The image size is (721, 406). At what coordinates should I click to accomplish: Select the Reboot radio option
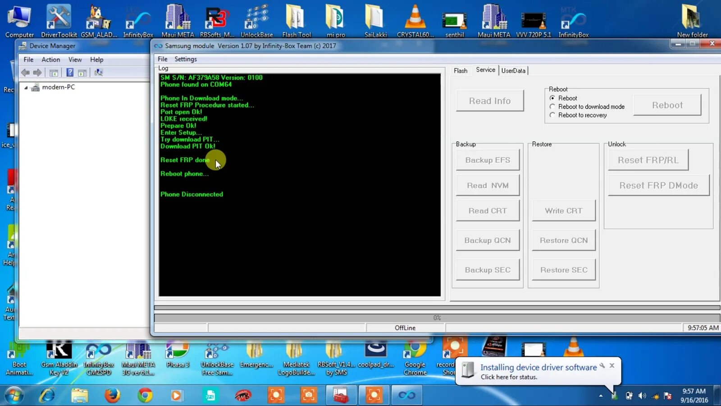tap(552, 98)
